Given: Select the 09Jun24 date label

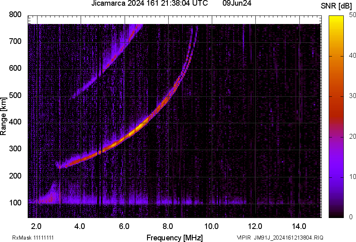Looking at the screenshot, I should point(237,3).
